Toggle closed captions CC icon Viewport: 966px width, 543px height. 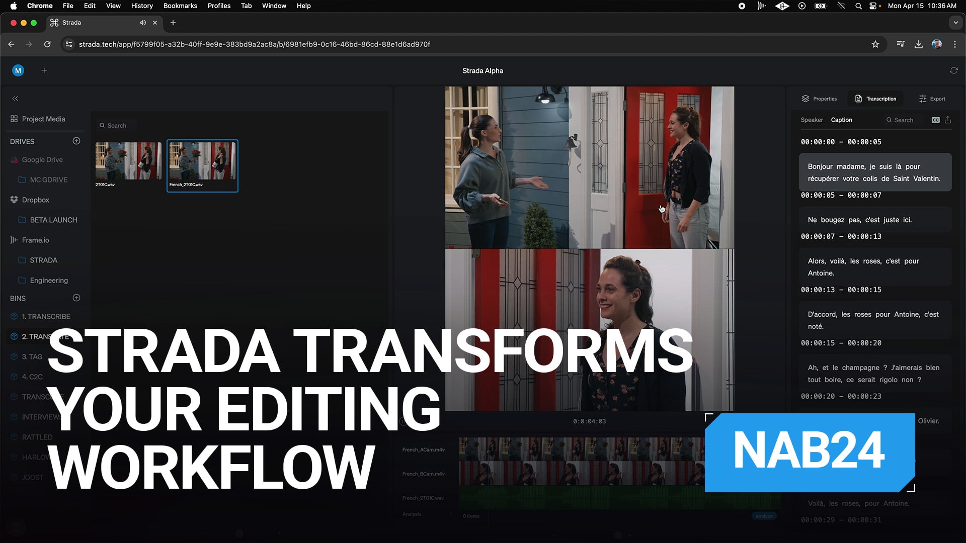(936, 120)
